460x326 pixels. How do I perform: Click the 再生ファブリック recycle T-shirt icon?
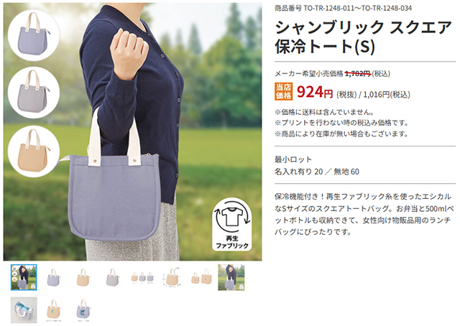tap(232, 224)
